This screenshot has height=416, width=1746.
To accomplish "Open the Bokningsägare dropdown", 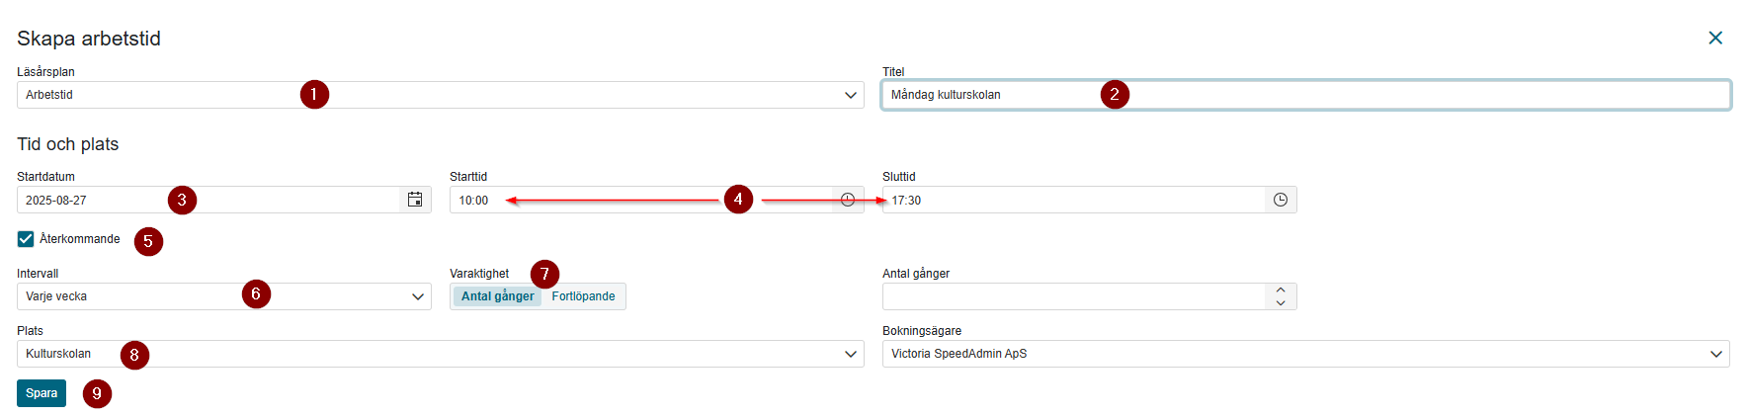I will tap(1305, 354).
